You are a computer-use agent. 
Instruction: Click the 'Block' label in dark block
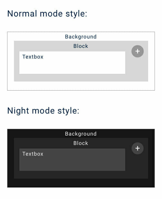(x=81, y=143)
